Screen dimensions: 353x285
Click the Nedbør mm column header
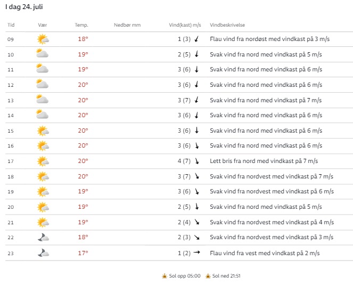tap(127, 25)
